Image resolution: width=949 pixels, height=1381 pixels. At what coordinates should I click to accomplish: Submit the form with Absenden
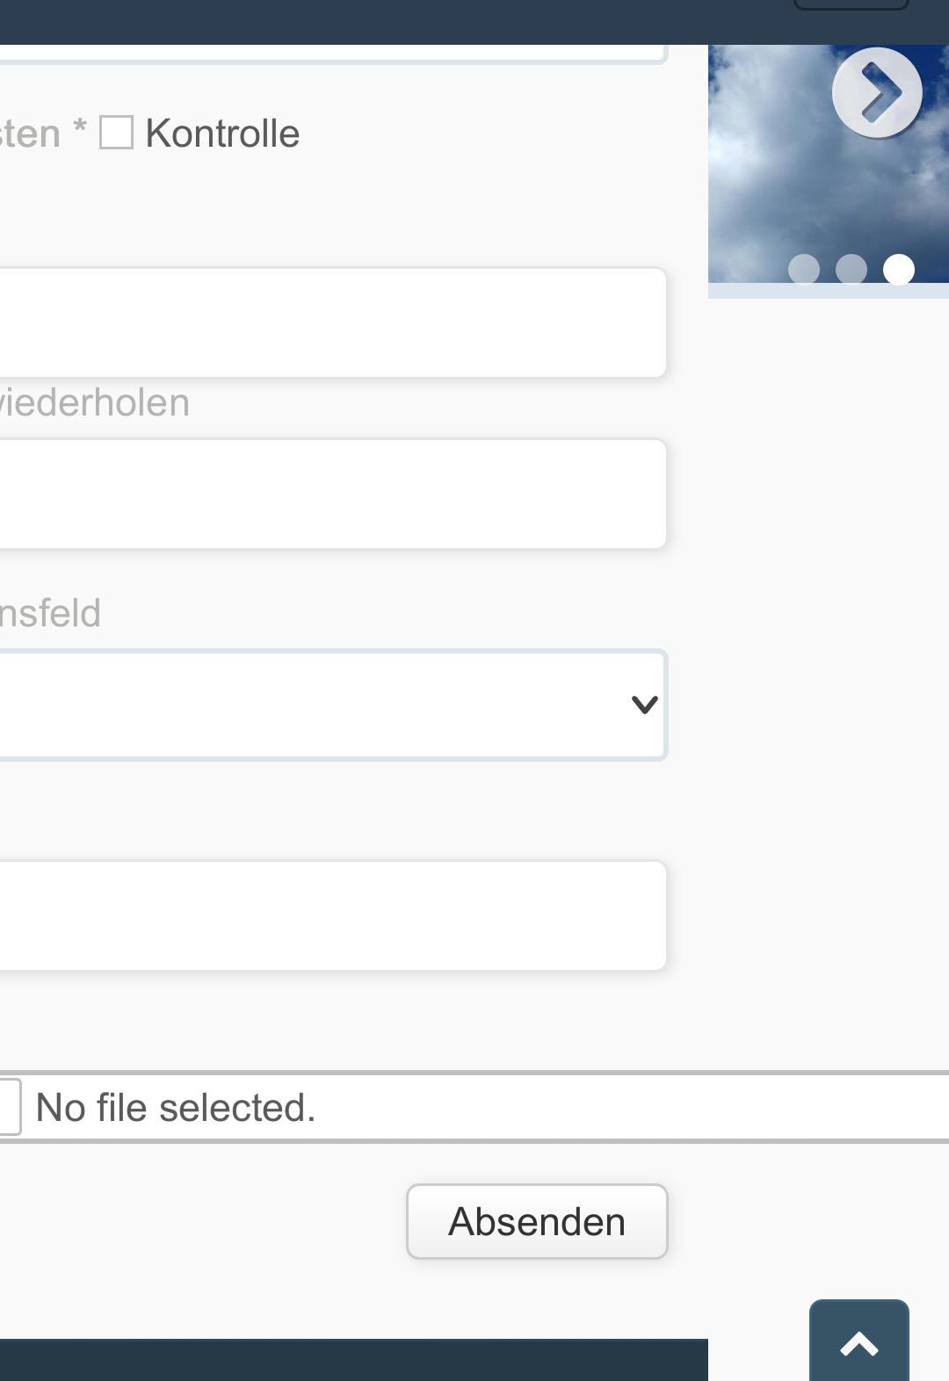(x=537, y=1221)
